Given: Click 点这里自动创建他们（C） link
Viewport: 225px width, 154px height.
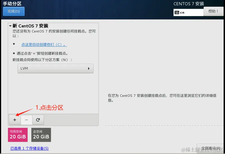Looking at the screenshot, I should point(44,44).
